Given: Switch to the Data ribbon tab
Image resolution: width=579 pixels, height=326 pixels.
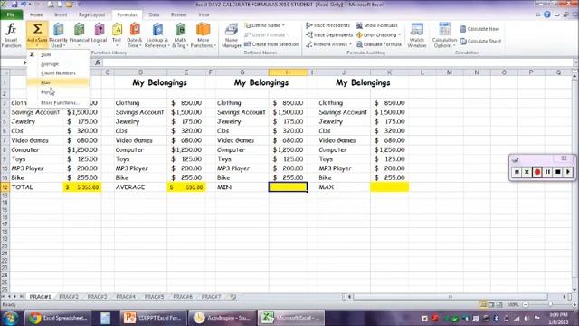Looking at the screenshot, I should tap(154, 14).
